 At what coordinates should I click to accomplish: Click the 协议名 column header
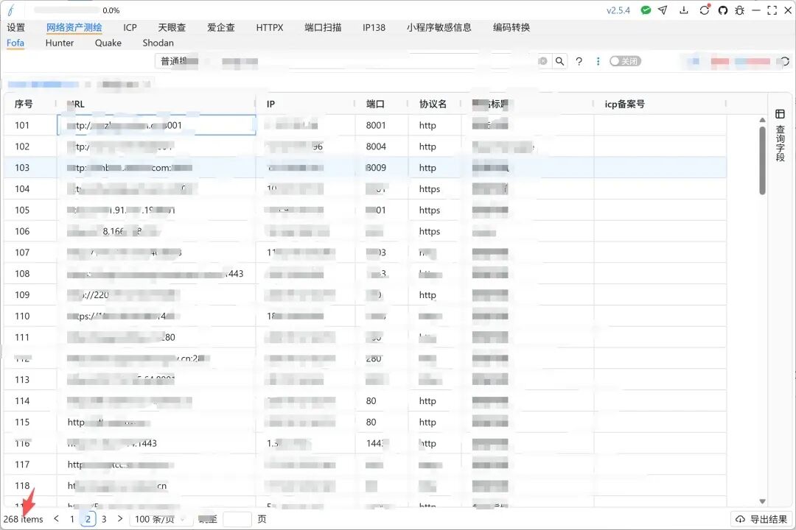[x=433, y=104]
